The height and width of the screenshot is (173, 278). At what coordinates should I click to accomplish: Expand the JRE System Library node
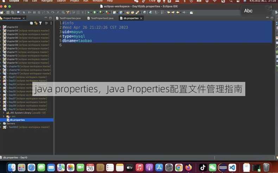coord(4,113)
